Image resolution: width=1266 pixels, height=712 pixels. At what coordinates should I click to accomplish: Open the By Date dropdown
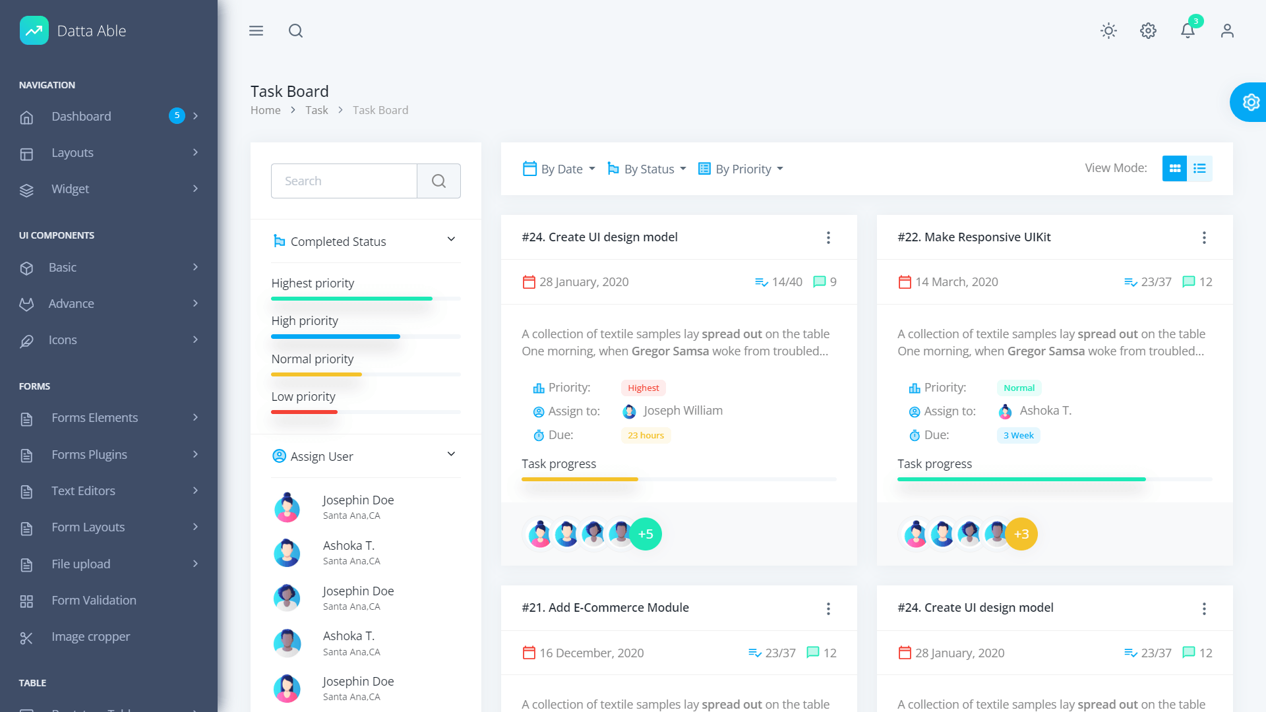pos(558,169)
